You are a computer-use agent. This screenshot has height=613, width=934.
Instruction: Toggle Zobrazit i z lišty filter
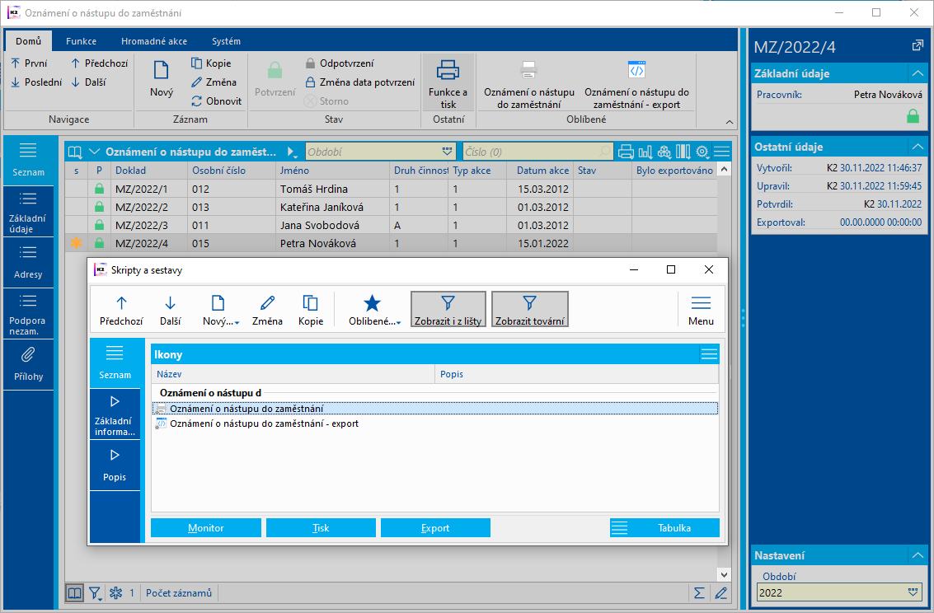tap(448, 309)
